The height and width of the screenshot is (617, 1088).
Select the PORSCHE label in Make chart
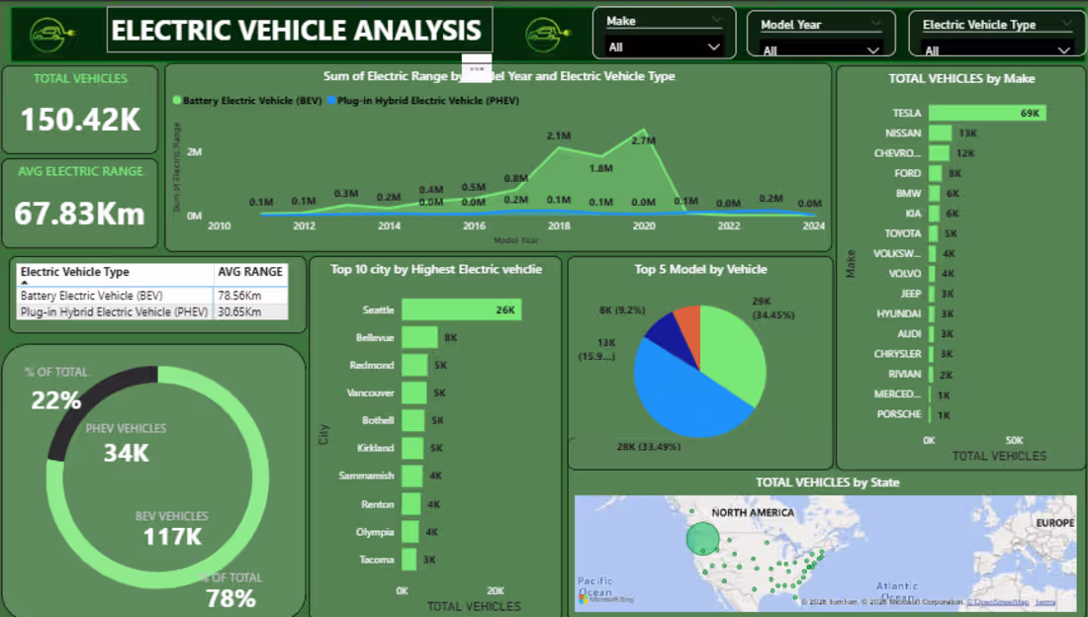(x=899, y=414)
